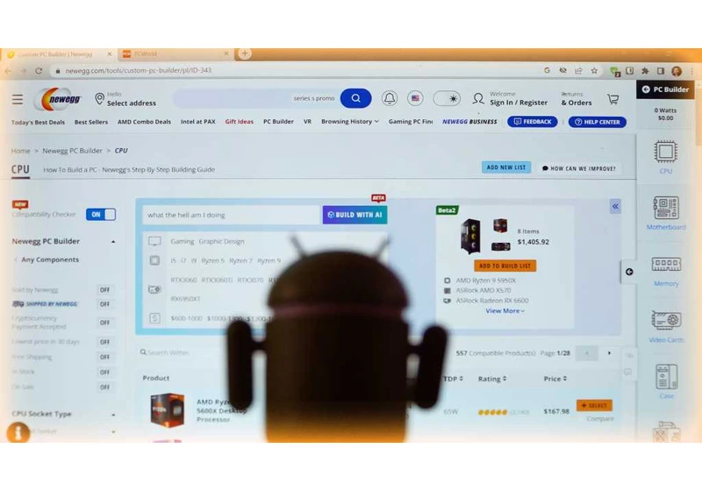This screenshot has height=491, width=702.
Task: Click the AI prompt text field
Action: click(231, 215)
